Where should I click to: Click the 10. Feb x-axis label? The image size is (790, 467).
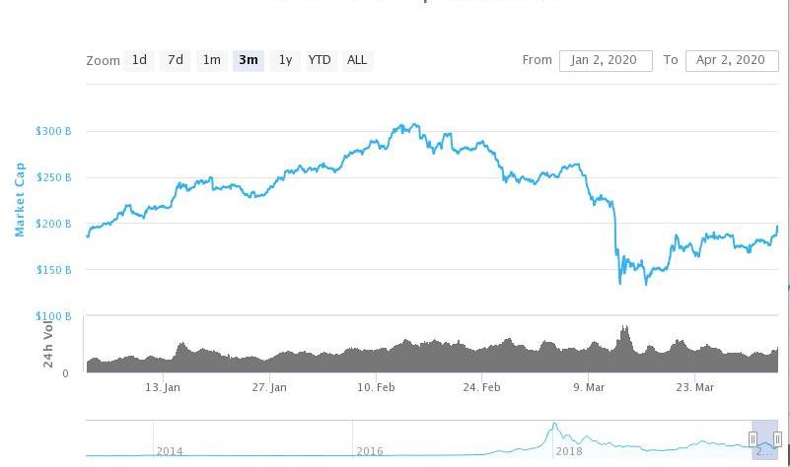[376, 387]
